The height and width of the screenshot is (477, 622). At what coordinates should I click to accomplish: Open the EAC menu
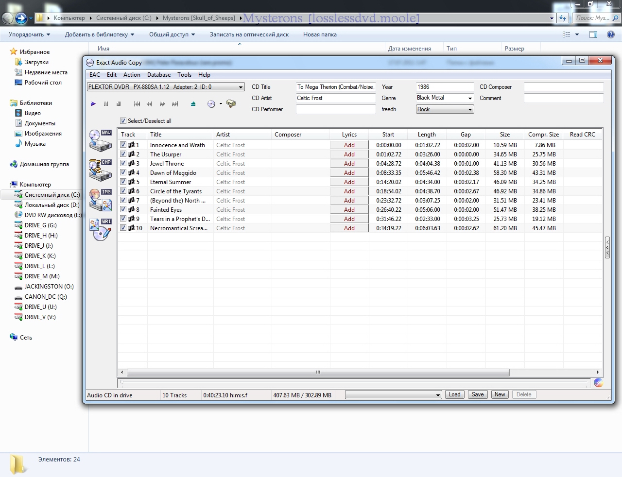(x=95, y=75)
